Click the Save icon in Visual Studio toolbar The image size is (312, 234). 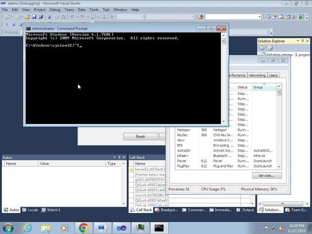[34, 17]
